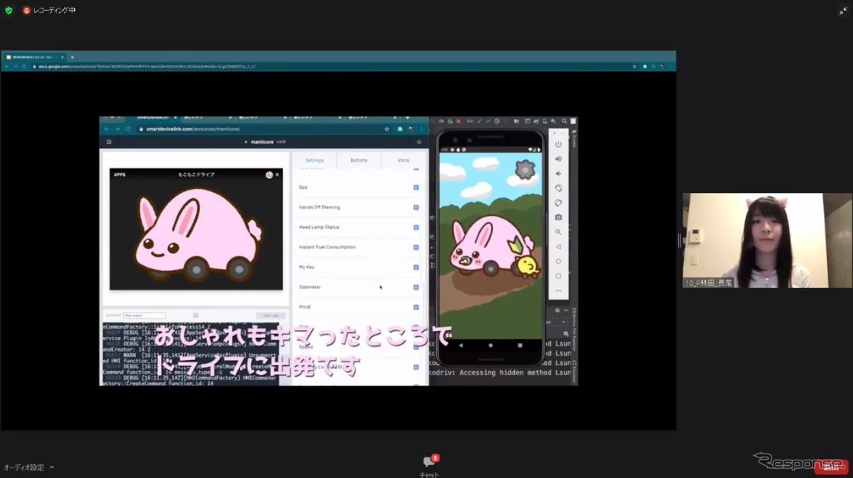
Task: Zoom the emulator display via magnifier icon
Action: click(x=558, y=231)
